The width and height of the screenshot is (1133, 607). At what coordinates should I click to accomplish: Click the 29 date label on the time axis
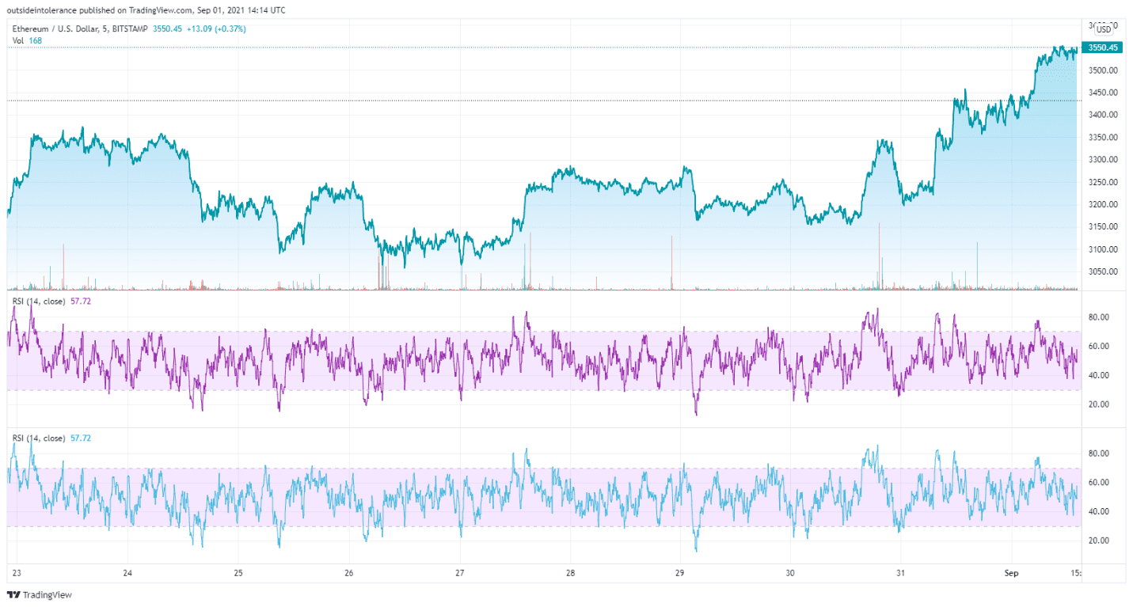[x=679, y=572]
